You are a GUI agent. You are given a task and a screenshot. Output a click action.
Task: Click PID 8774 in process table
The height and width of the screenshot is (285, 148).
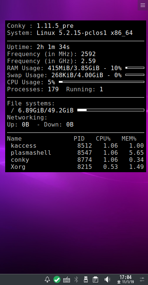click(x=85, y=160)
